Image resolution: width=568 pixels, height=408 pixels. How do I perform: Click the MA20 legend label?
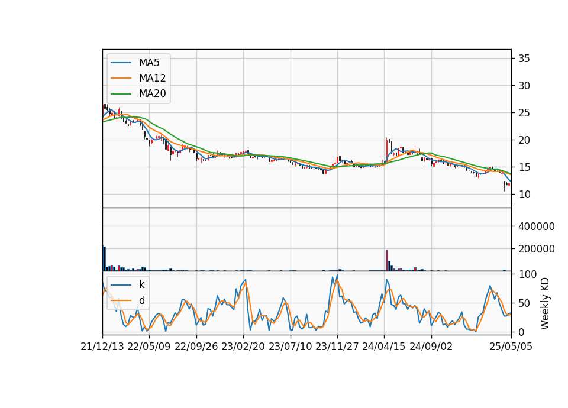[152, 93]
